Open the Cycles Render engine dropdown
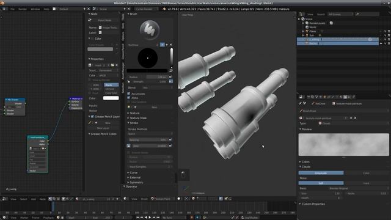Screen dimensions: 391x220 146,9
